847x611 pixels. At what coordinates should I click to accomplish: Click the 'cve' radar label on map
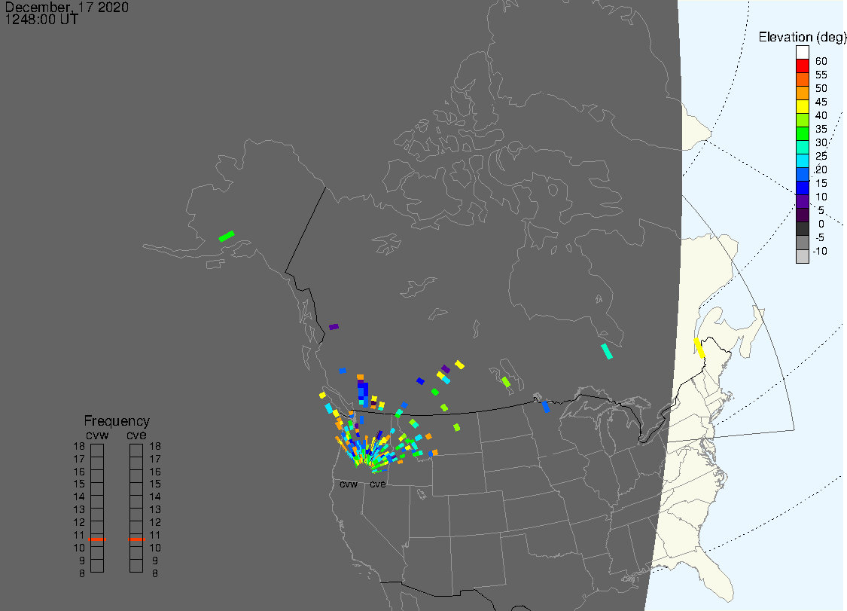pyautogui.click(x=378, y=484)
